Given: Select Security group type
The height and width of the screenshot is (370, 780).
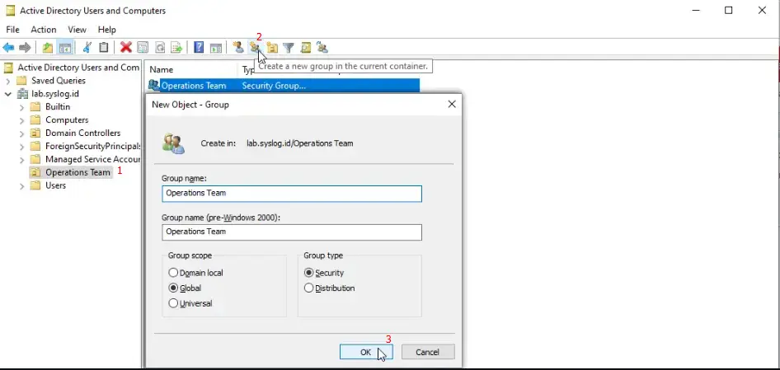Looking at the screenshot, I should pos(309,273).
